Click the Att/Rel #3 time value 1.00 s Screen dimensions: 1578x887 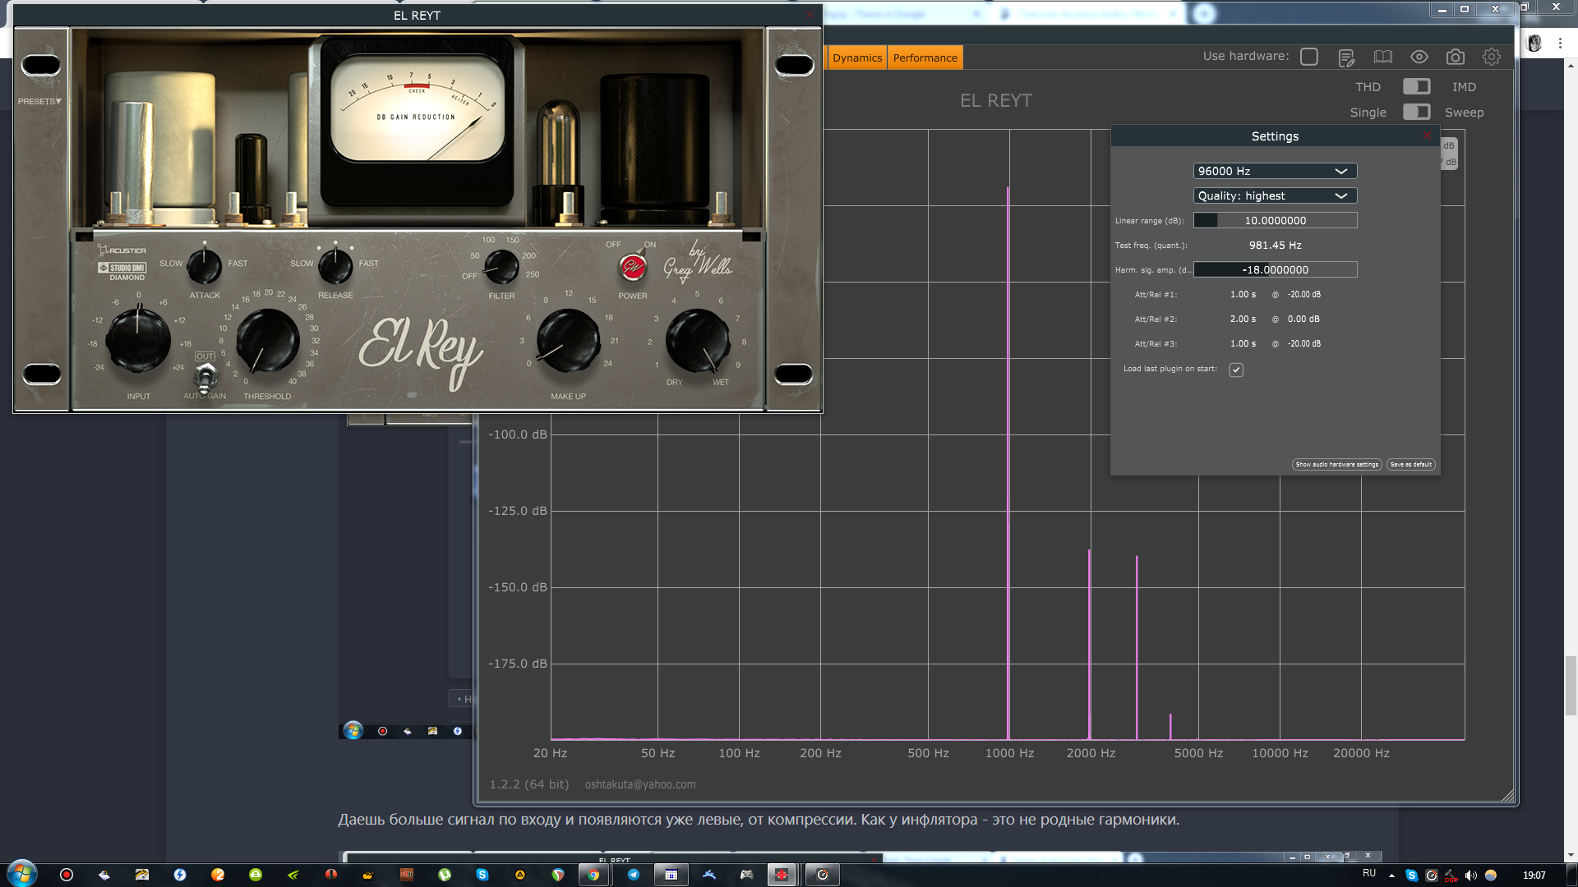[x=1243, y=343]
